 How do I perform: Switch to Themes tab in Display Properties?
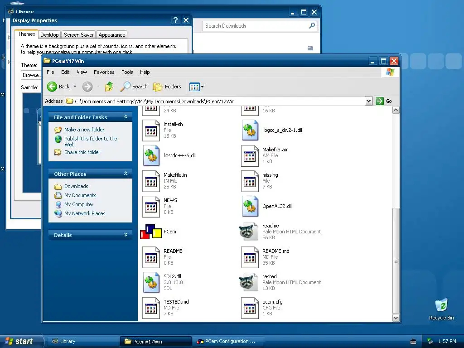tap(26, 34)
